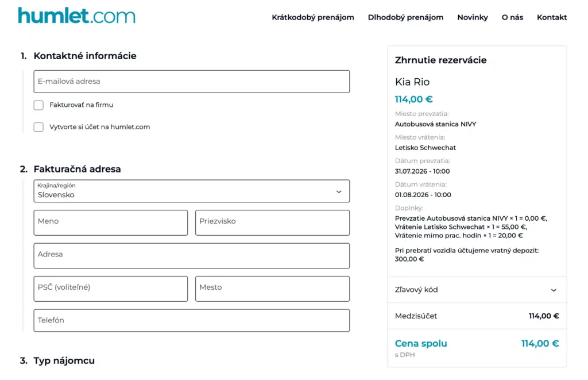Screen dimensions: 588x380
Task: Open the Krajina/región Slovensko dropdown
Action: 192,191
